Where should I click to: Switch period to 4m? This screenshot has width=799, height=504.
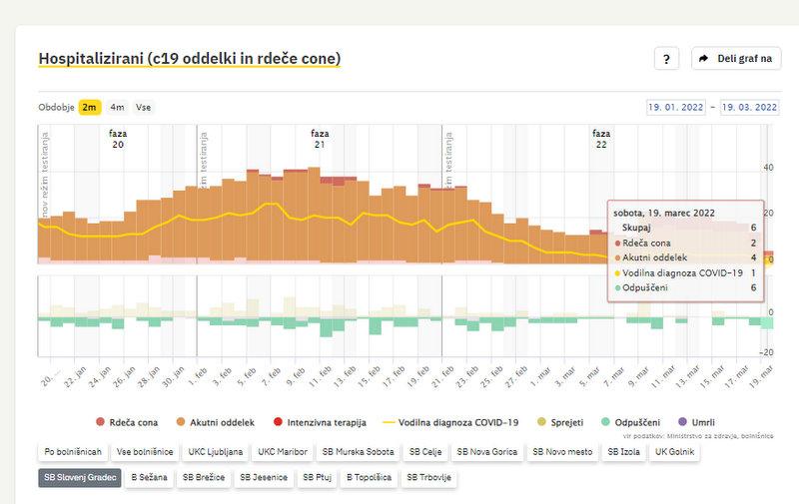tap(117, 107)
